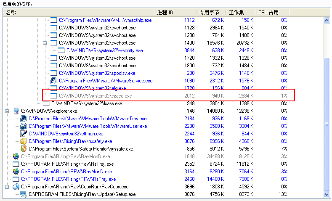Click process ID 948 of lsass.exe
This screenshot has height=201, width=332.
coord(191,103)
